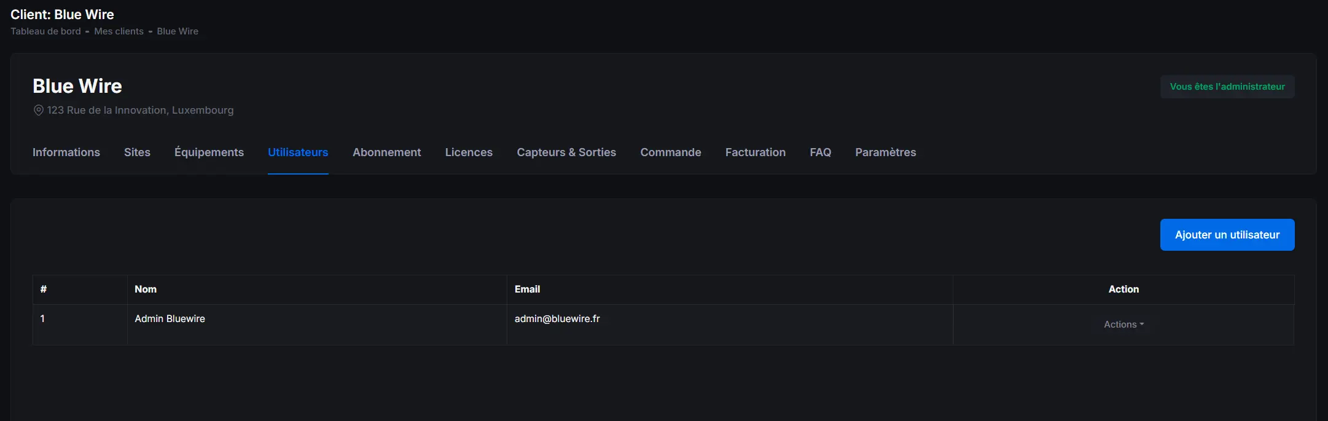
Task: Open the Sites tab
Action: pos(137,152)
